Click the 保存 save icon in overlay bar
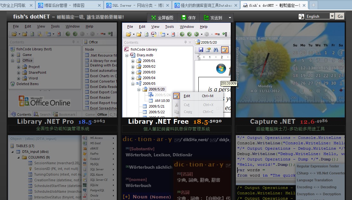The height and width of the screenshot is (200, 352). point(184,18)
